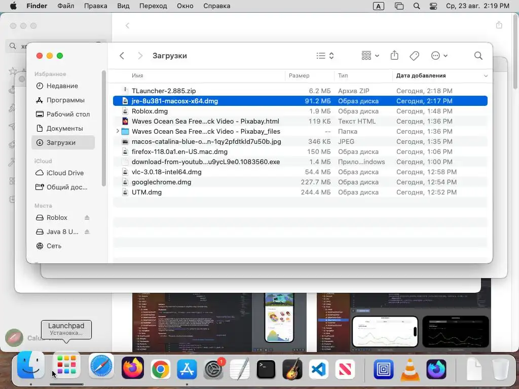Launch Firefox from the Dock

[x=133, y=368]
